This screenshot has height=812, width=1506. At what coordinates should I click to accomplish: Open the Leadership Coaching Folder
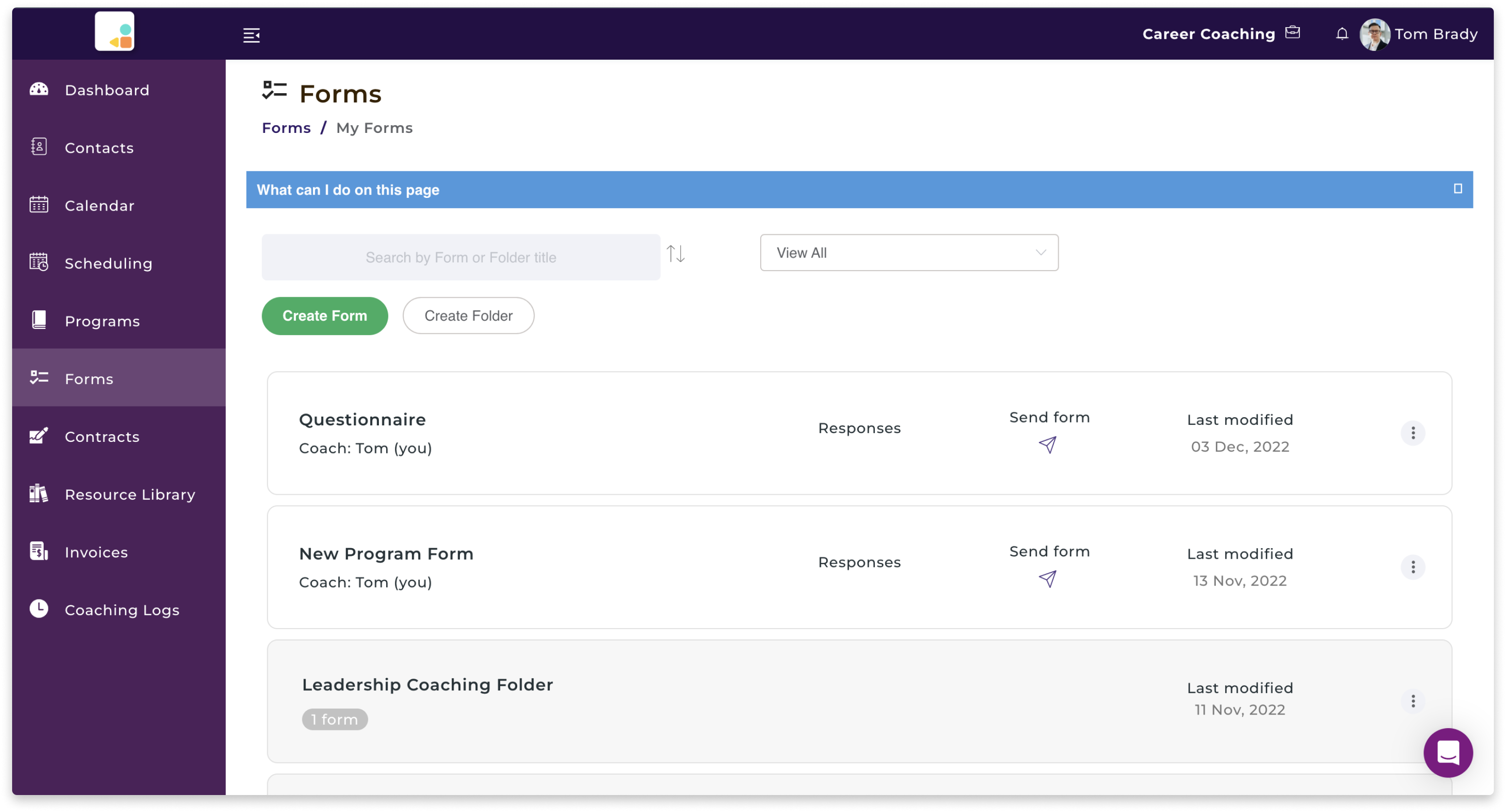[x=427, y=684]
